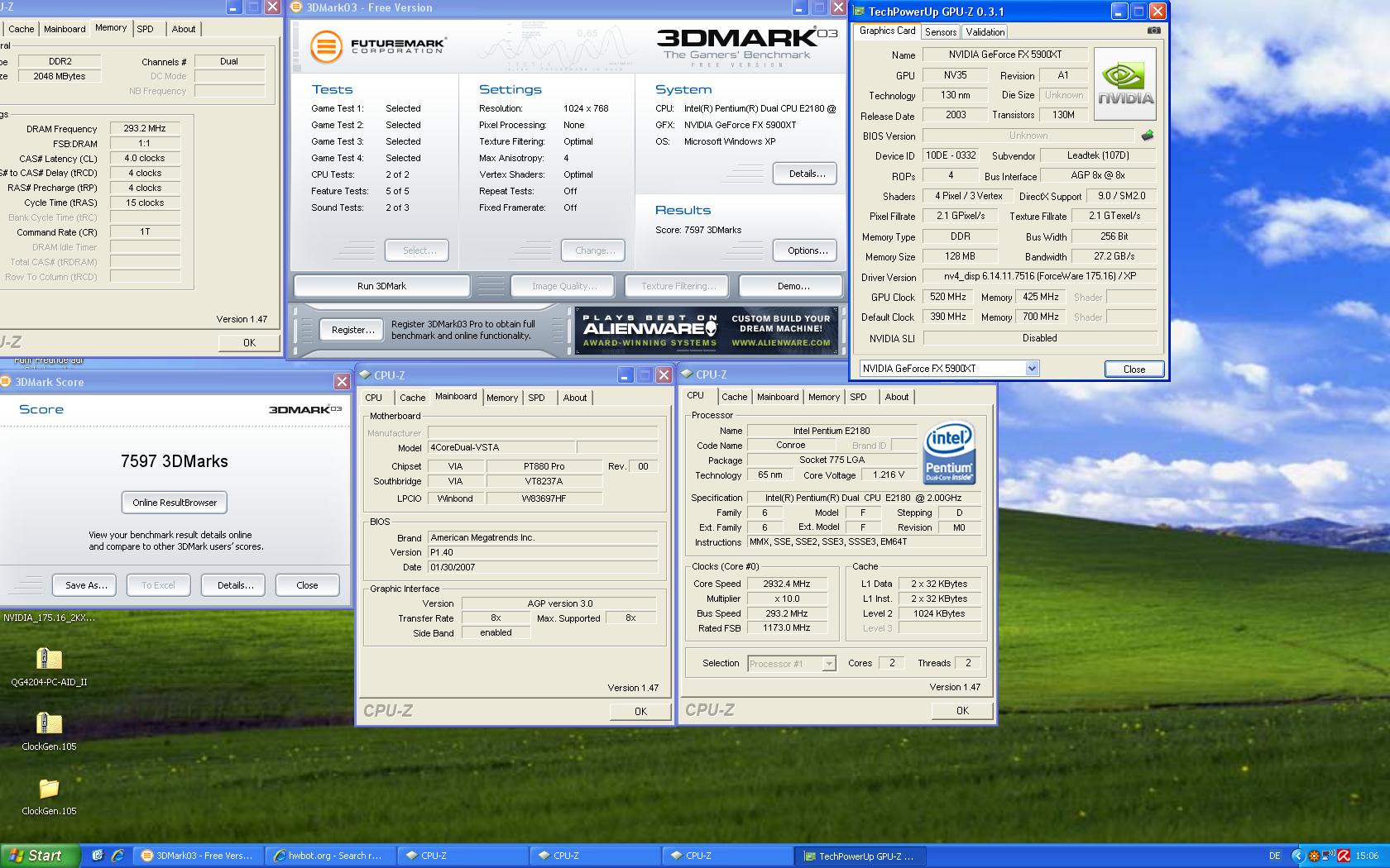Screen dimensions: 1390x868
Task: Open the About tab in CPU-Z memory window
Action: click(184, 29)
